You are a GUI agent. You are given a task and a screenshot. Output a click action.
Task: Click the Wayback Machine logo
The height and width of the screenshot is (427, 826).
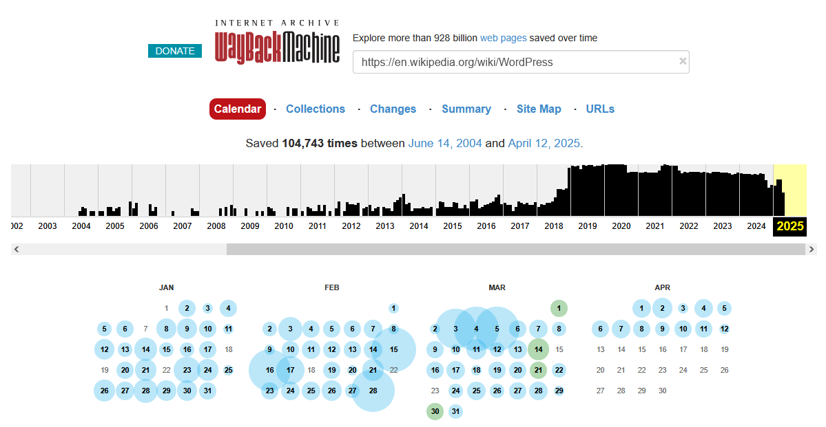(x=277, y=42)
